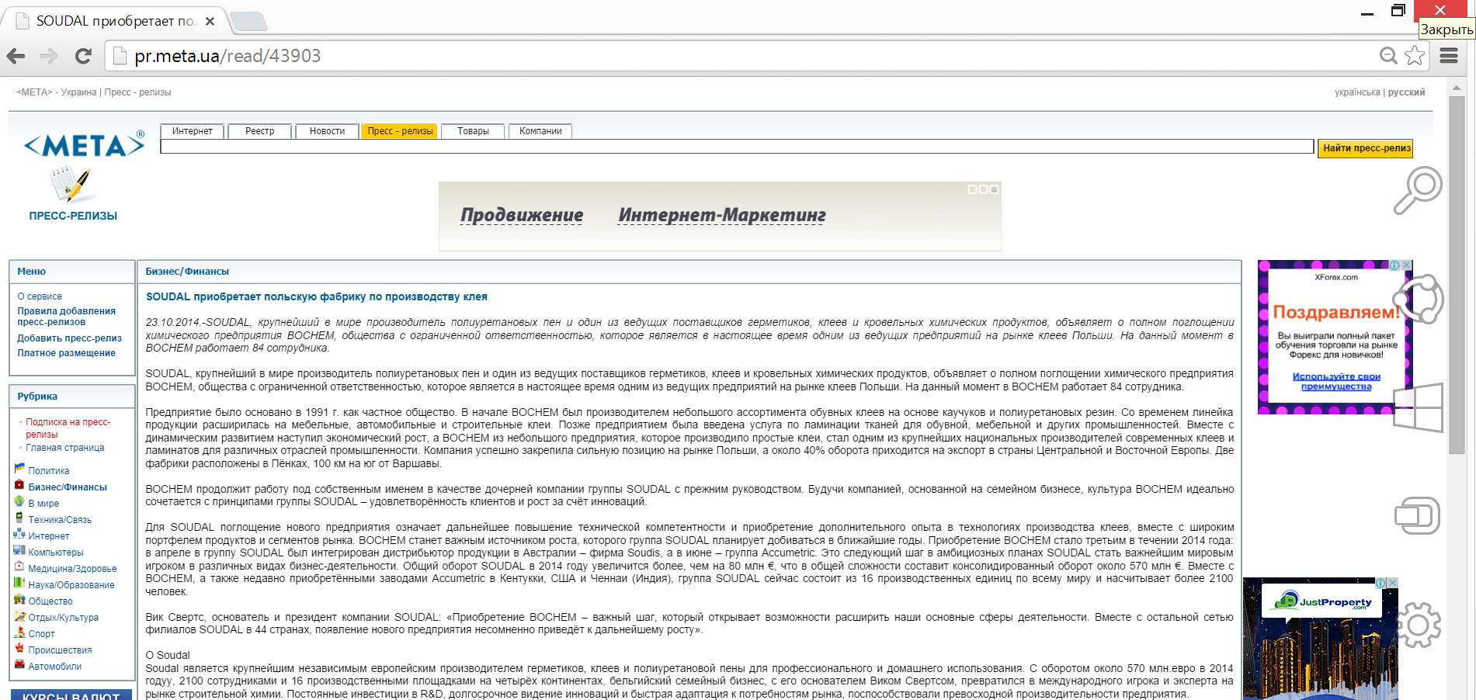Image resolution: width=1476 pixels, height=700 pixels.
Task: Click the Бизнес/Финансы rubric icon
Action: tap(19, 485)
